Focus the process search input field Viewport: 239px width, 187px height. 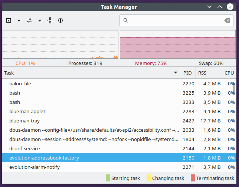[x=176, y=20]
